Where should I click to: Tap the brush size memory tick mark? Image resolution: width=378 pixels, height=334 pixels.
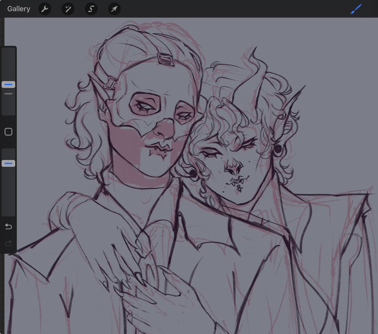click(x=8, y=93)
